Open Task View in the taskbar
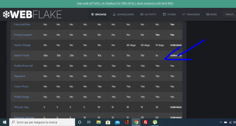The width and height of the screenshot is (236, 126). 89,122
